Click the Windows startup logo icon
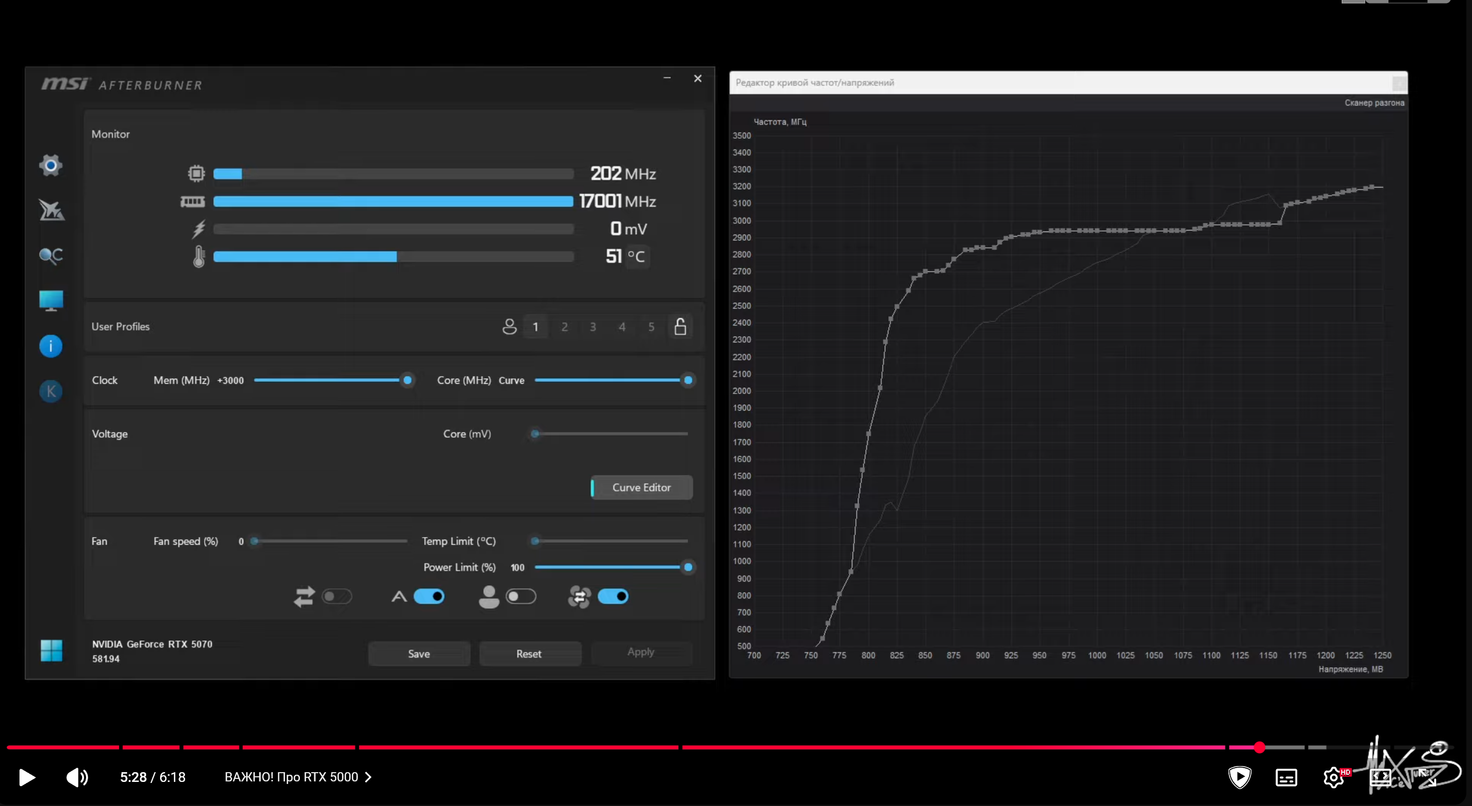 coord(51,650)
